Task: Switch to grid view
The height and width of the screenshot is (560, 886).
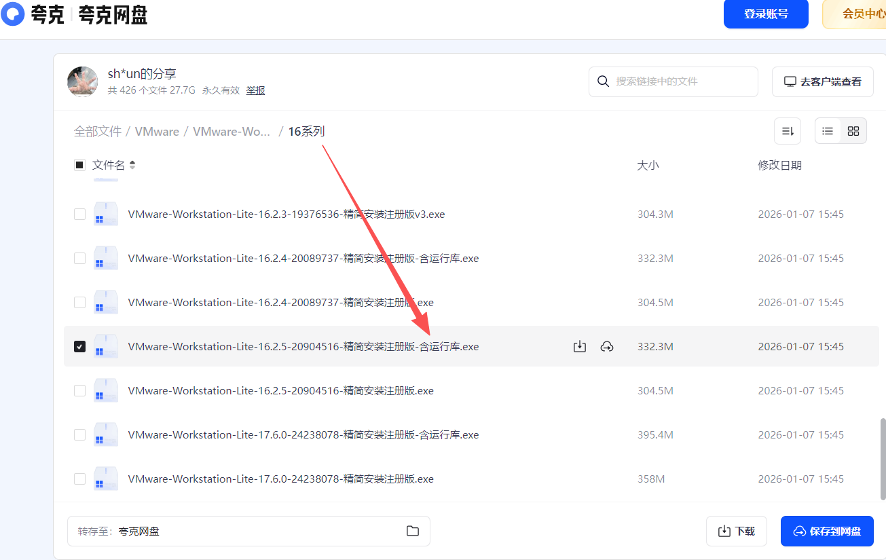Action: pos(853,131)
